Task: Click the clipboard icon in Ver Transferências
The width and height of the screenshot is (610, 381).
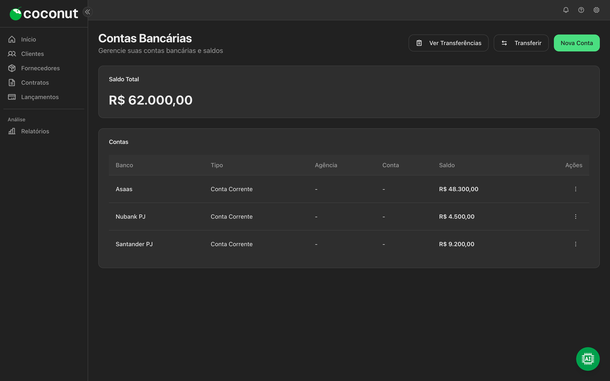Action: tap(419, 43)
